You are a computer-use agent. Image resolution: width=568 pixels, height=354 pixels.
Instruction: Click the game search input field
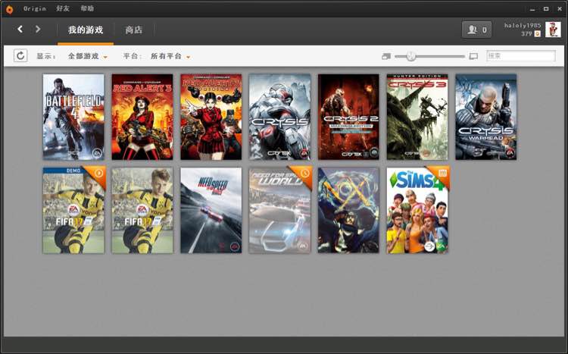(521, 56)
